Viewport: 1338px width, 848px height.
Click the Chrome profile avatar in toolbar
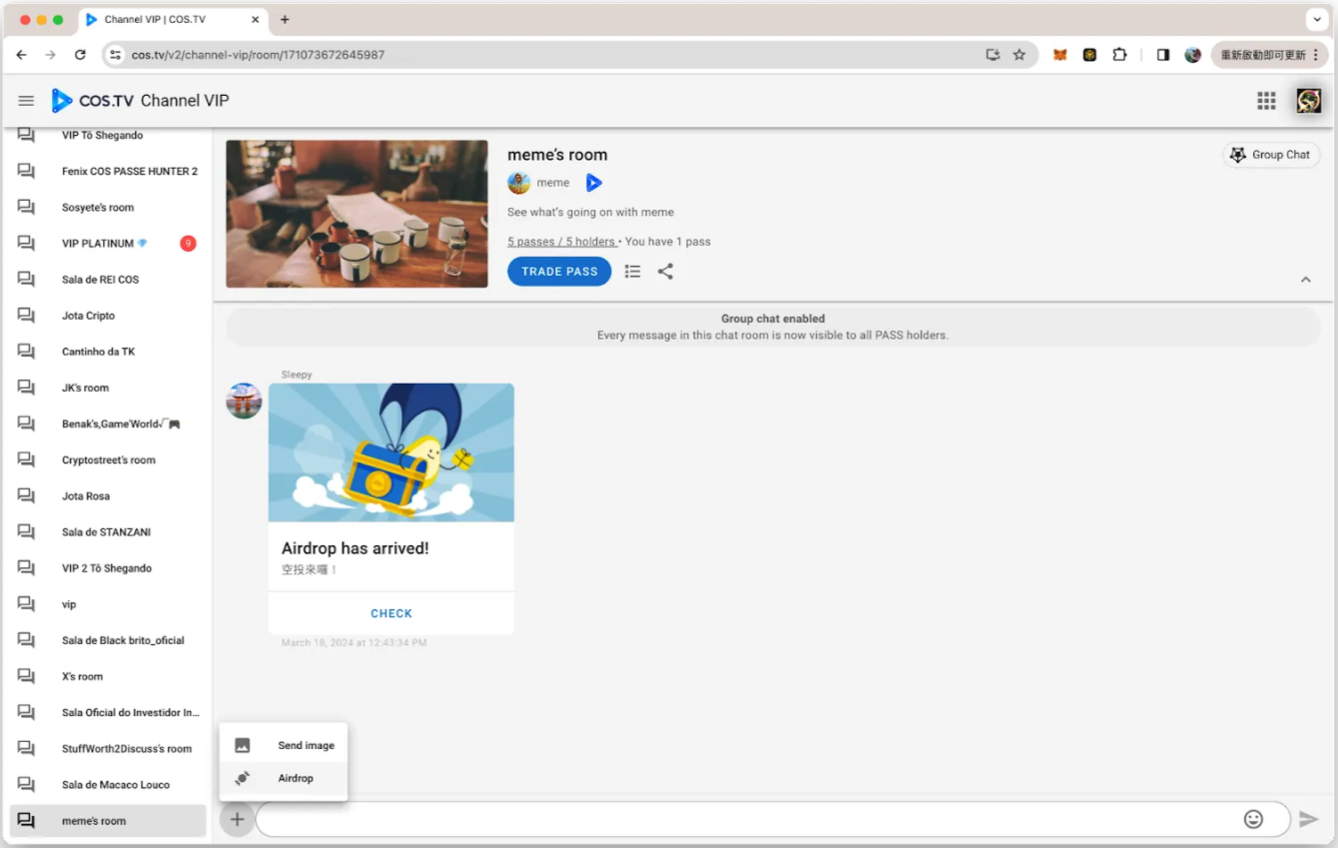click(x=1192, y=55)
